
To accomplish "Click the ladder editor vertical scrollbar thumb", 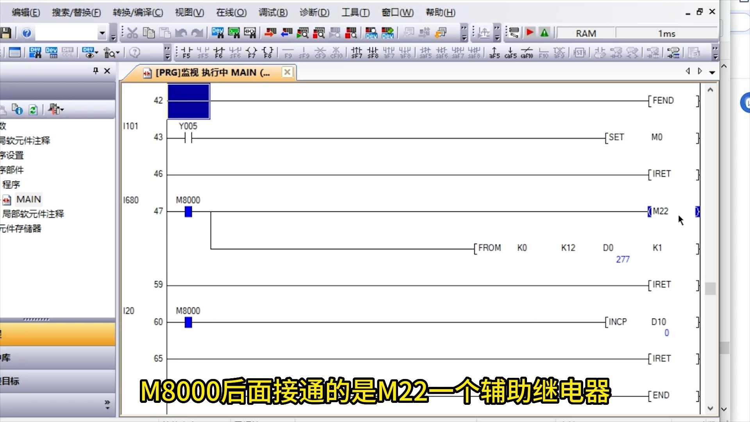I will click(710, 289).
